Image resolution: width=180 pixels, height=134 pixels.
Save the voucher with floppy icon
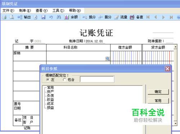tap(43, 17)
